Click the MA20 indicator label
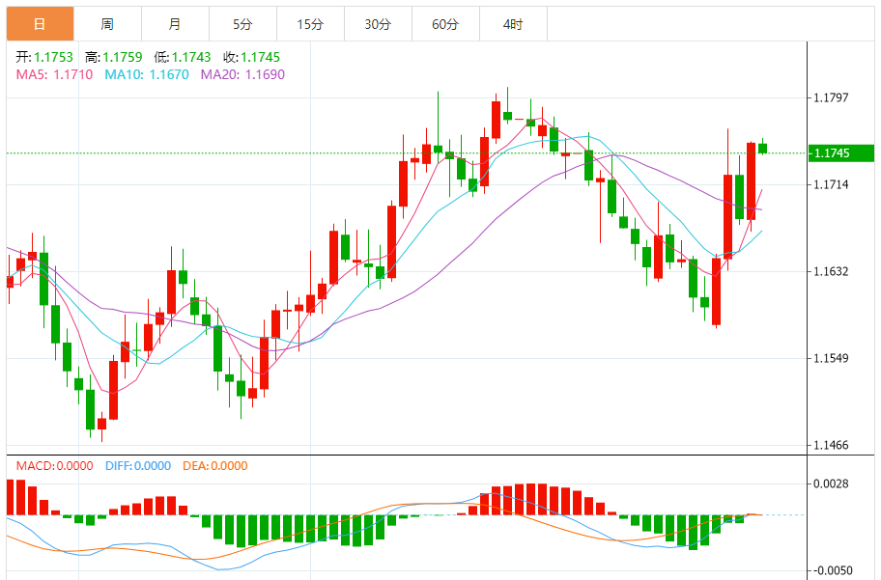Screen dimensions: 881x580 pos(242,74)
